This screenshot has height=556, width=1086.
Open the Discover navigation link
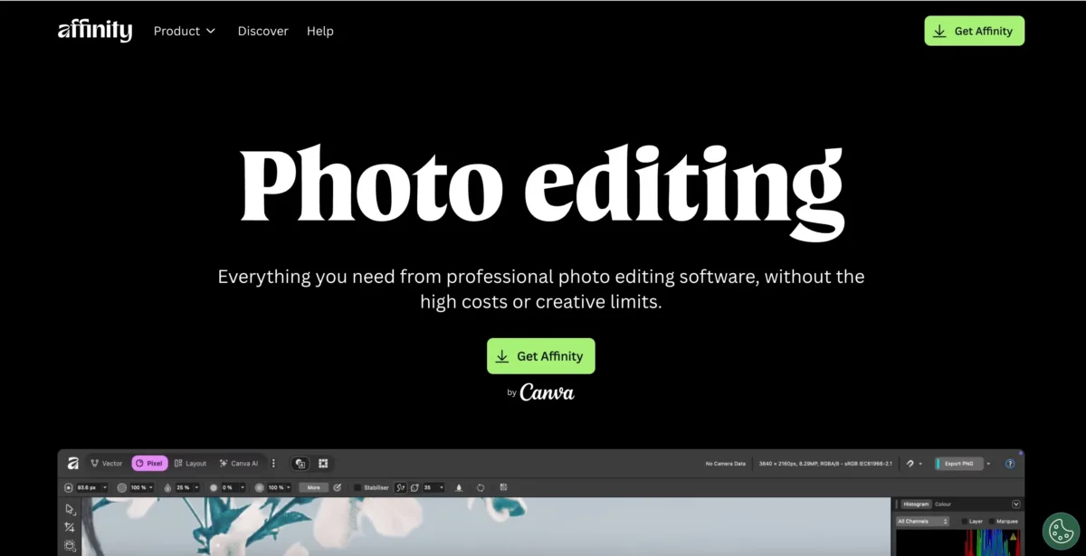262,31
